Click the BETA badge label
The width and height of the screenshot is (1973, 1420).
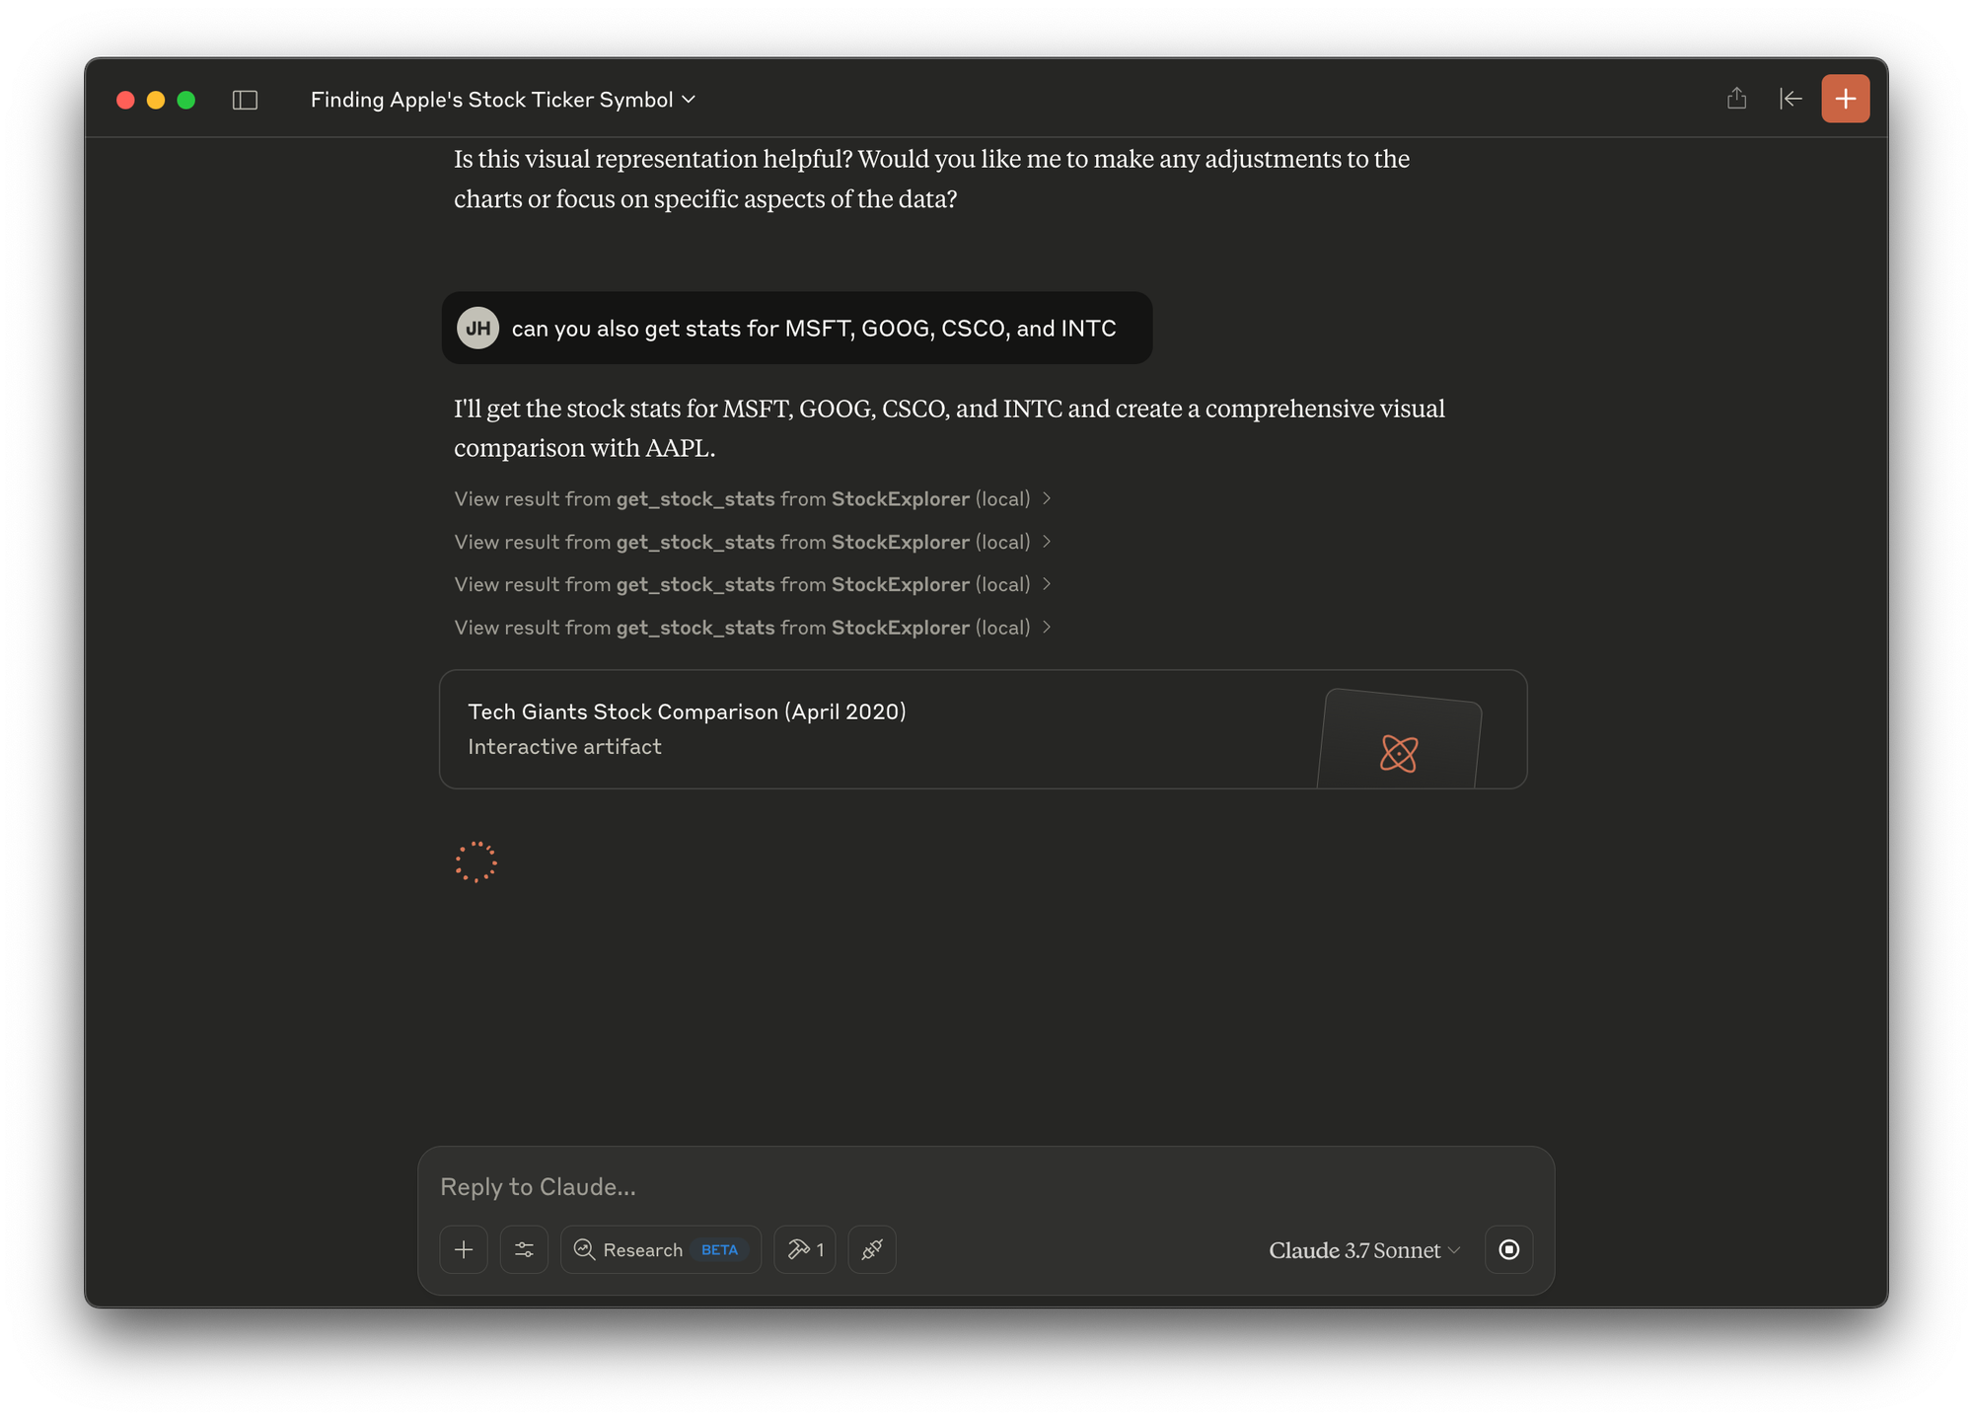[719, 1249]
